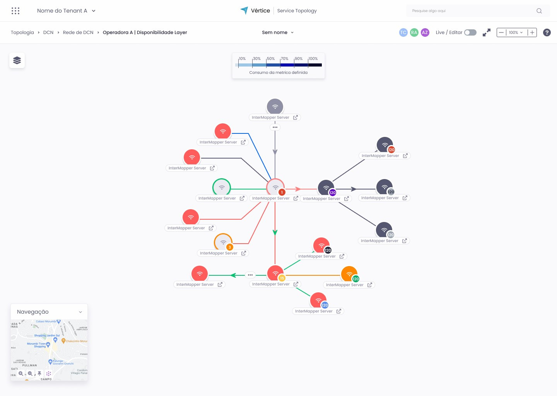Click the RA user avatar
557x396 pixels.
pos(414,32)
